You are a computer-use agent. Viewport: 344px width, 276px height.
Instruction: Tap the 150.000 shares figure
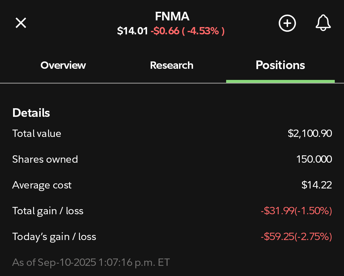(314, 159)
